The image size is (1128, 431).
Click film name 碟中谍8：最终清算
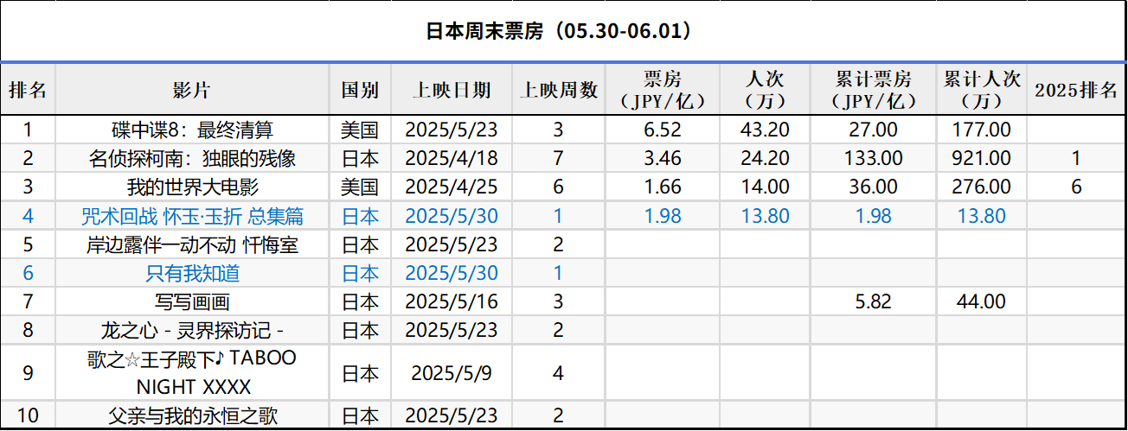click(192, 130)
